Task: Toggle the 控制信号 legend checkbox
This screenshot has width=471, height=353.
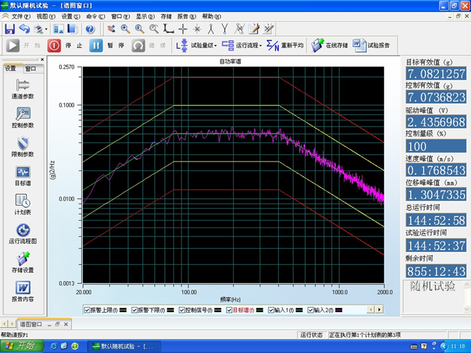Action: tap(182, 310)
